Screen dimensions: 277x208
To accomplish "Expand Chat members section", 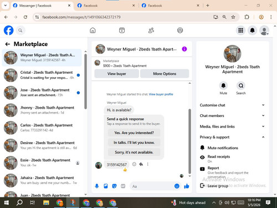I will 232,115.
